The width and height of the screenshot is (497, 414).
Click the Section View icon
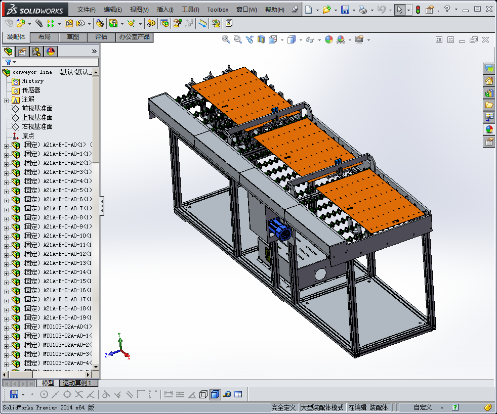point(261,39)
